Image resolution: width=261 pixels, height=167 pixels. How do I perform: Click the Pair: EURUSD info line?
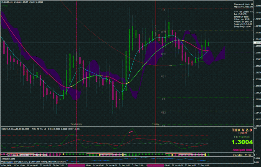click(x=241, y=14)
